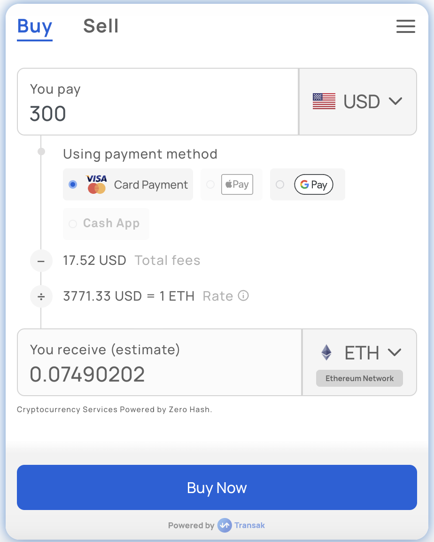Click the You pay amount field
434x542 pixels.
158,102
